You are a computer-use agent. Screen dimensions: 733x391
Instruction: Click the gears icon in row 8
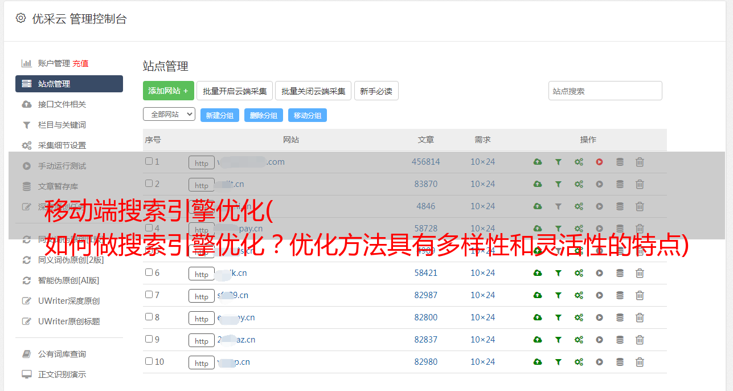pos(579,317)
